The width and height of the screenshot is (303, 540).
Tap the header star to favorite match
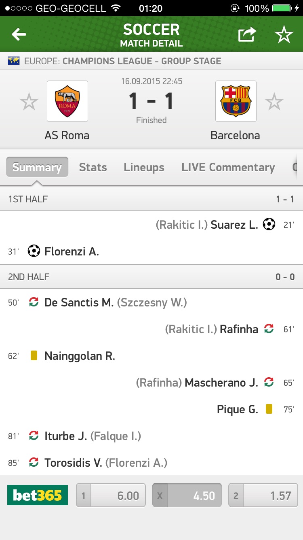pyautogui.click(x=284, y=35)
